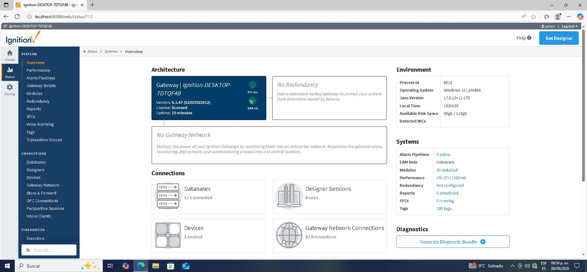Open the '0 scheduled' reports link
The height and width of the screenshot is (272, 587).
click(447, 193)
